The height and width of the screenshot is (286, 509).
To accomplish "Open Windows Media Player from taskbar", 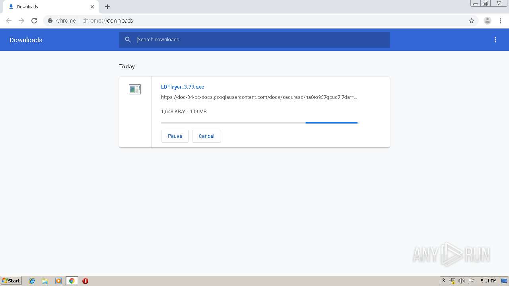I will coord(58,281).
